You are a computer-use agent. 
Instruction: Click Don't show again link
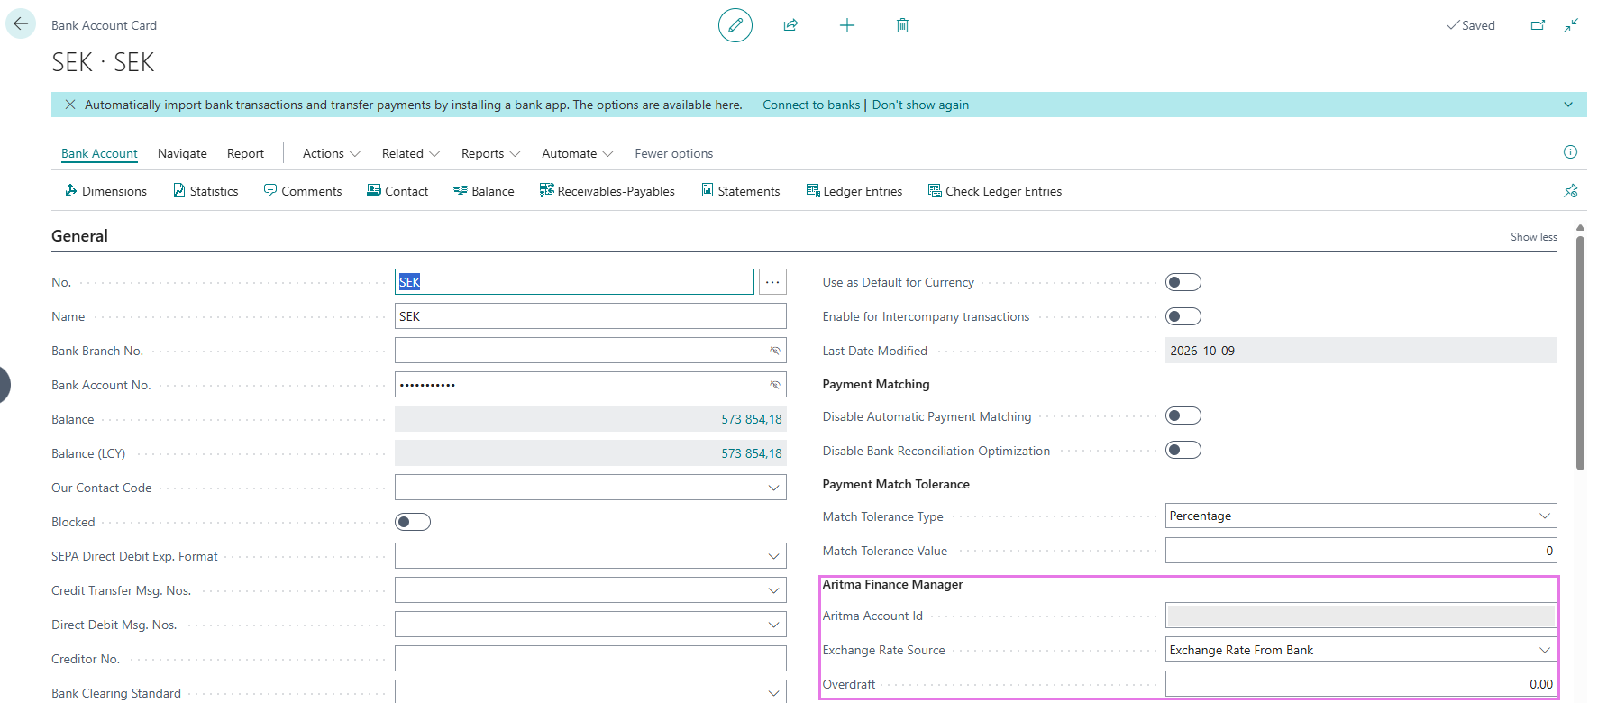click(x=920, y=105)
